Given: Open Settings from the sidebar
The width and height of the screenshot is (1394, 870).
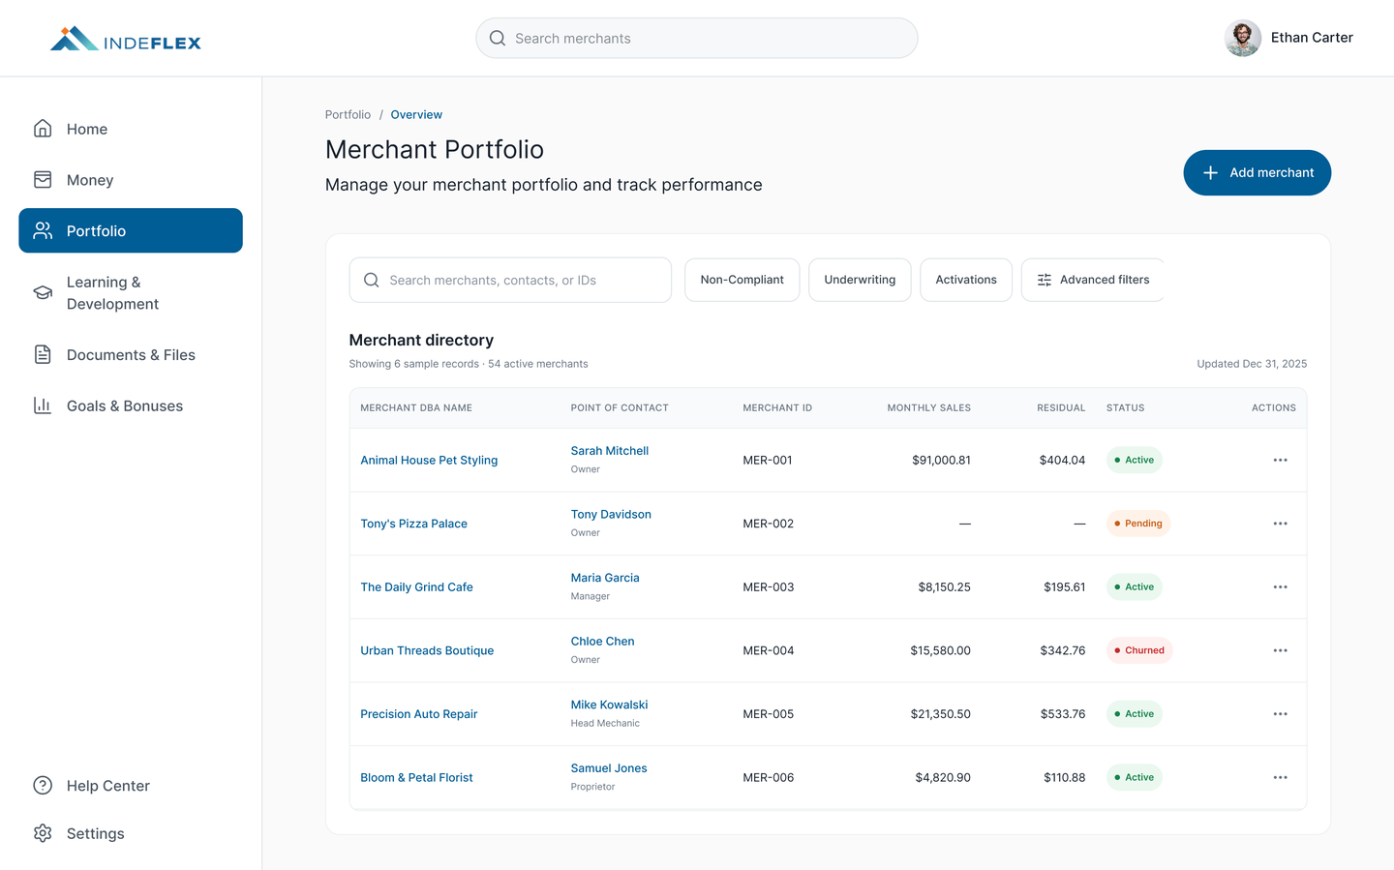Looking at the screenshot, I should click(131, 833).
